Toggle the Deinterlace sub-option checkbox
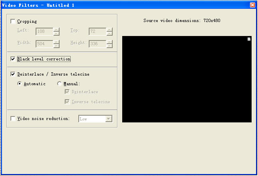This screenshot has width=258, height=176. [x=67, y=92]
